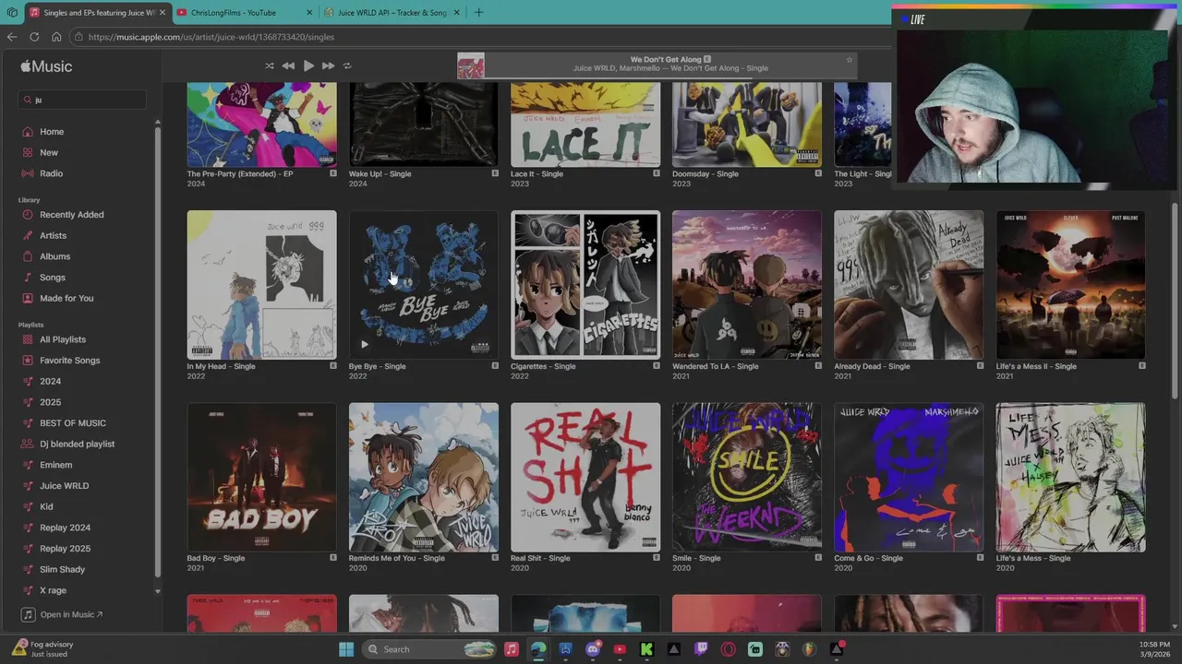The height and width of the screenshot is (664, 1182).
Task: Open the In My Head single cover
Action: 261,285
